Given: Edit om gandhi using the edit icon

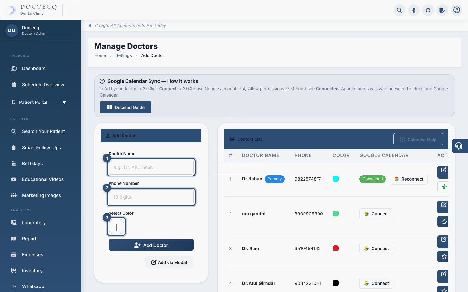Looking at the screenshot, I should pyautogui.click(x=443, y=207).
